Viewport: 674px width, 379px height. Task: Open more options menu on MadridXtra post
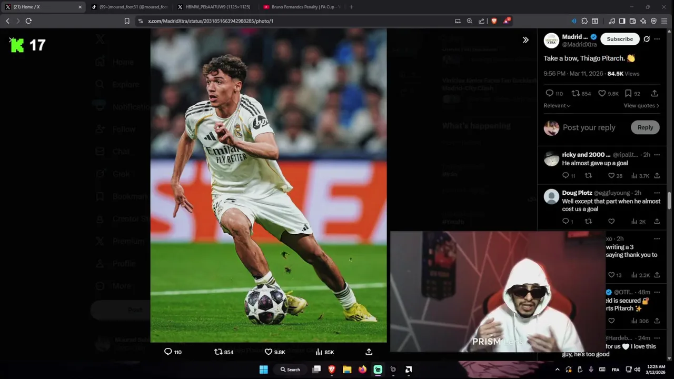coord(657,39)
